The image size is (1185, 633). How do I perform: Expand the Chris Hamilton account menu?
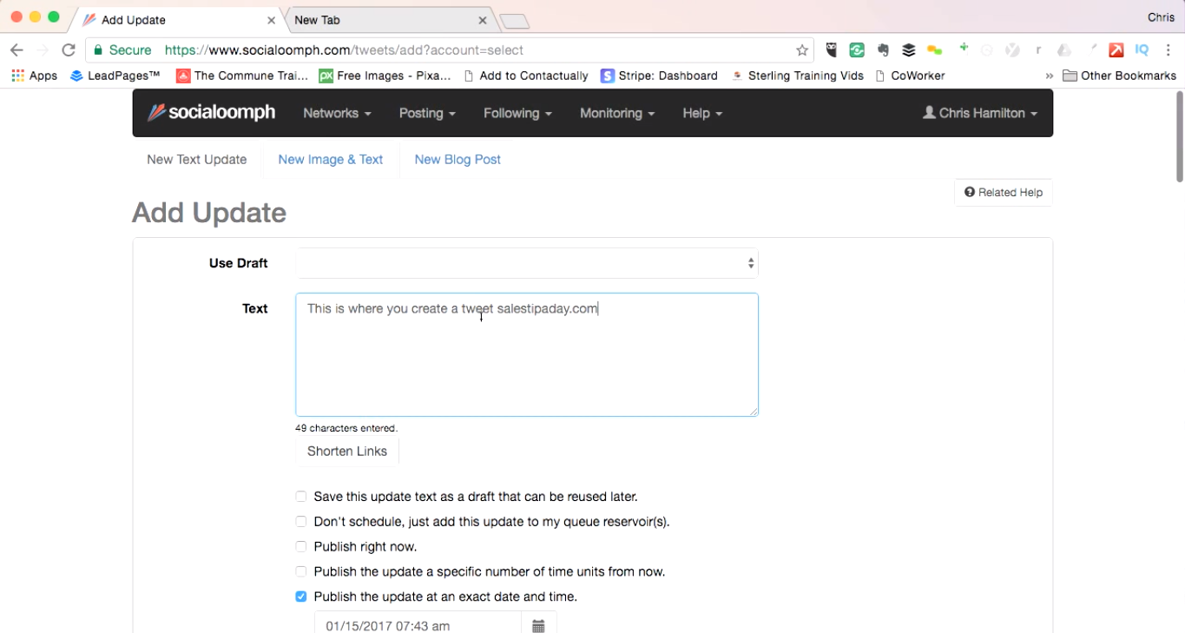point(979,114)
